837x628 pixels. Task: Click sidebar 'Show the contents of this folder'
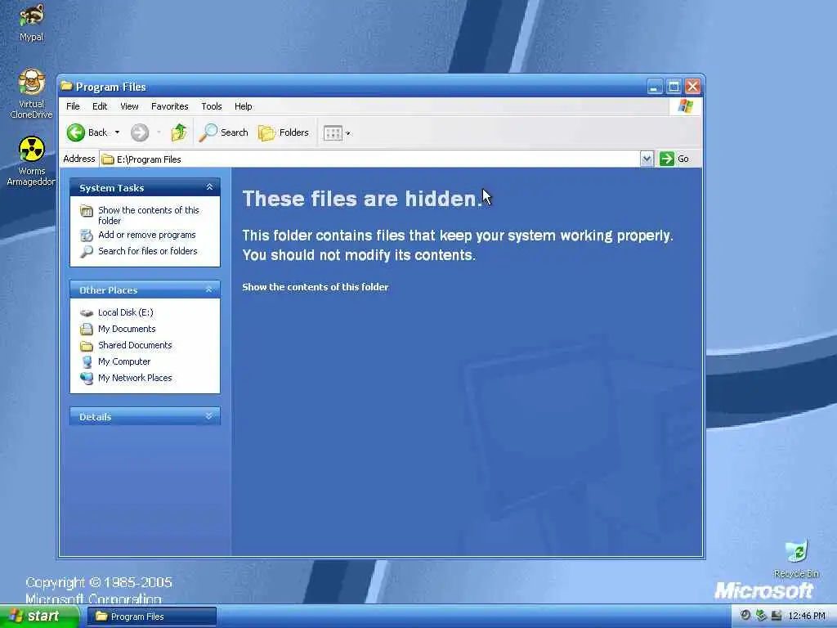click(149, 215)
